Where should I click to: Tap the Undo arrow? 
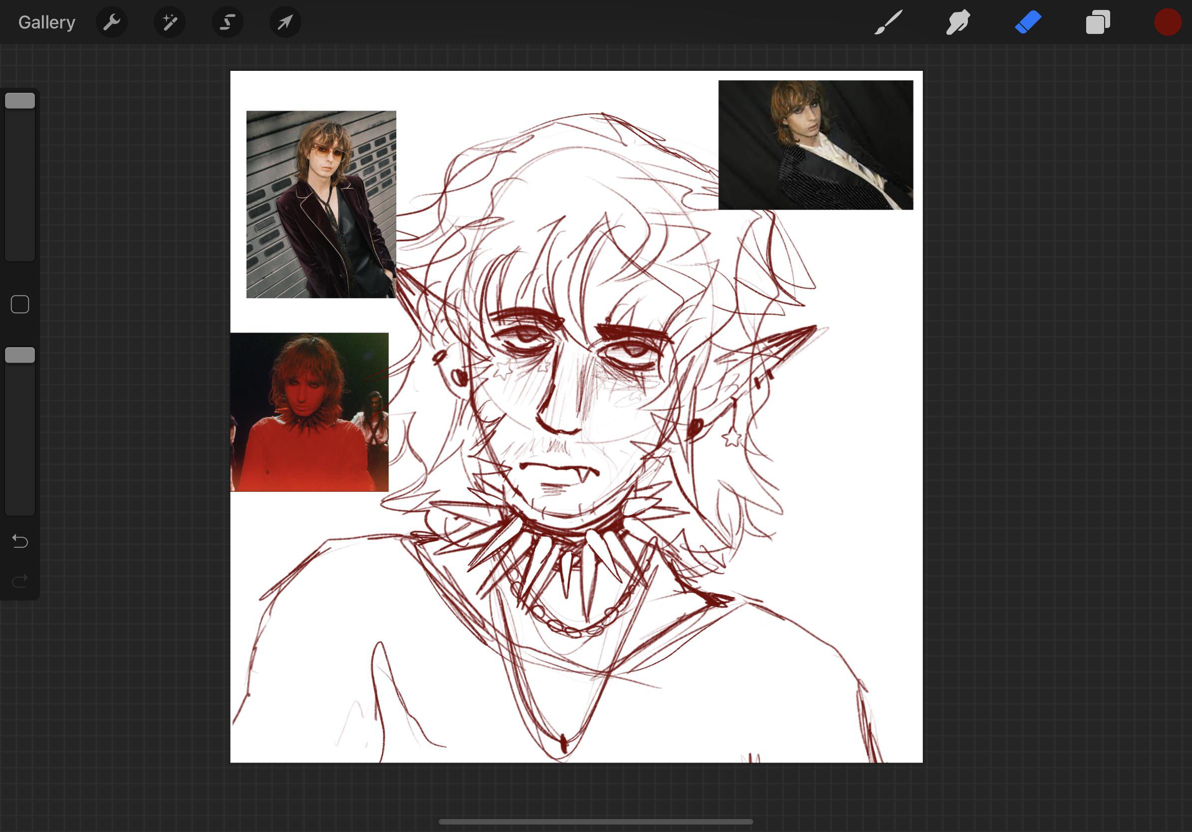[x=20, y=541]
